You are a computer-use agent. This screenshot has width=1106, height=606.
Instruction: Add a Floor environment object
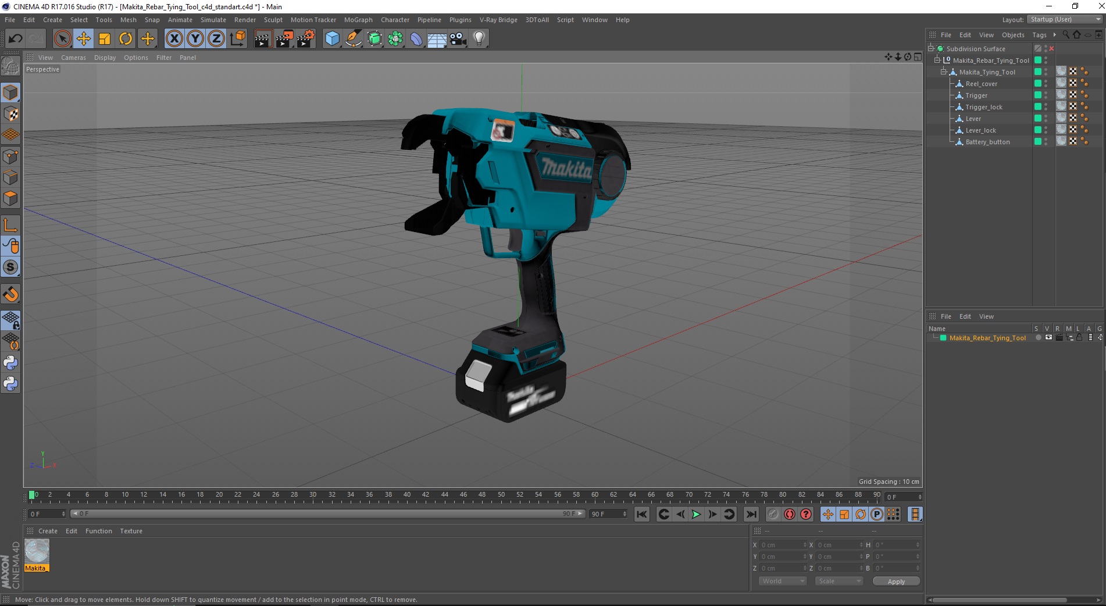(437, 39)
